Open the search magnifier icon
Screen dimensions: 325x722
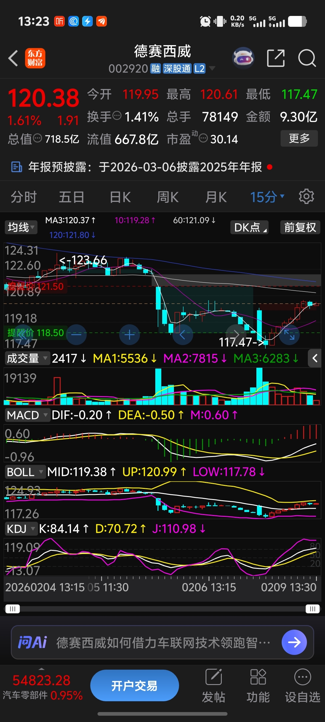click(307, 58)
